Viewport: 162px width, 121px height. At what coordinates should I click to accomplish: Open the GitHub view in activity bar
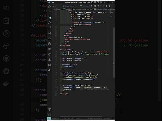pyautogui.click(x=50, y=60)
